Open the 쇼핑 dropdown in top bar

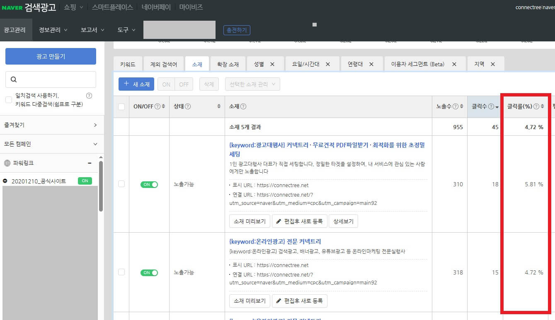point(73,7)
